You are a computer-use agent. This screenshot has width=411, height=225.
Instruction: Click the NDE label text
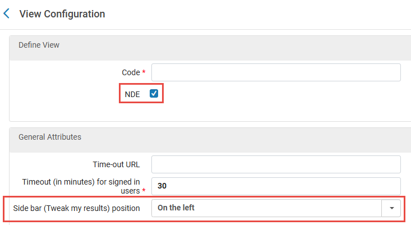pos(132,94)
